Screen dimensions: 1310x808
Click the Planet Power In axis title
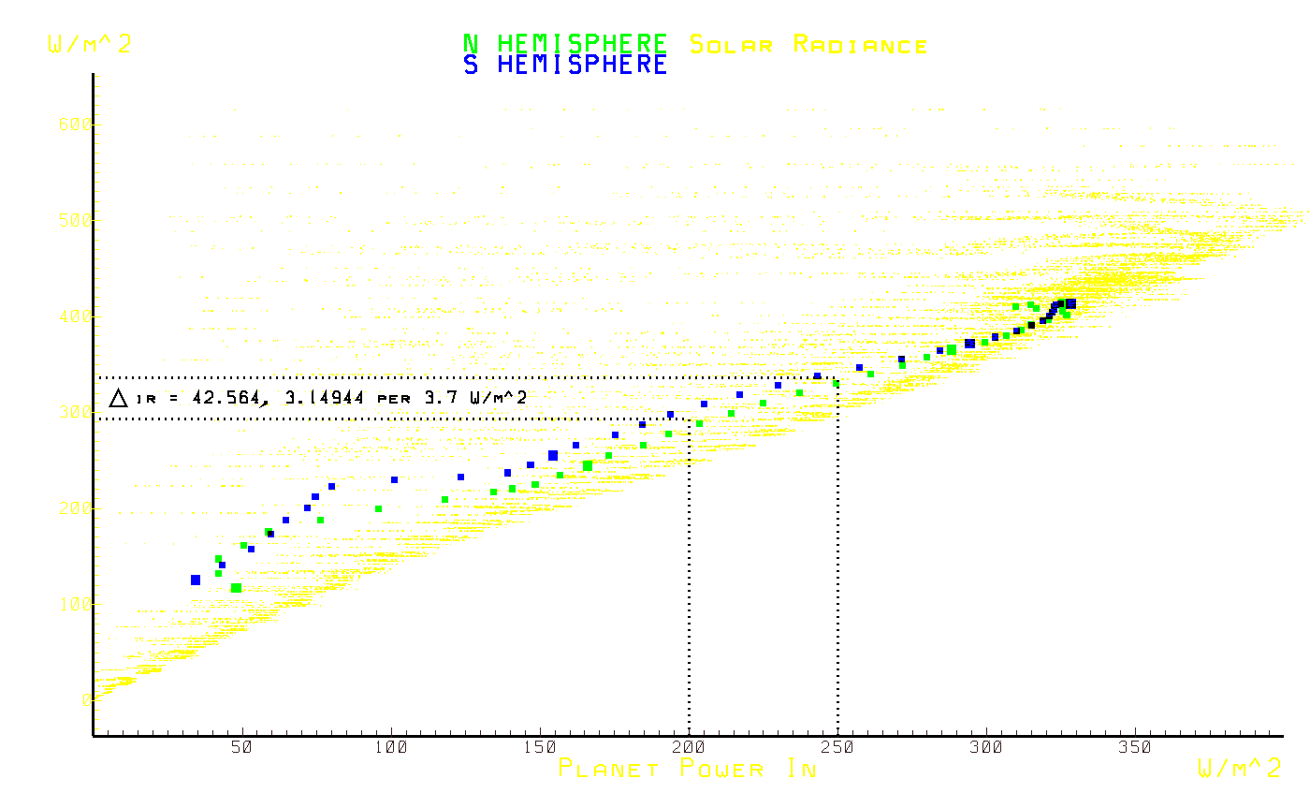(x=688, y=769)
